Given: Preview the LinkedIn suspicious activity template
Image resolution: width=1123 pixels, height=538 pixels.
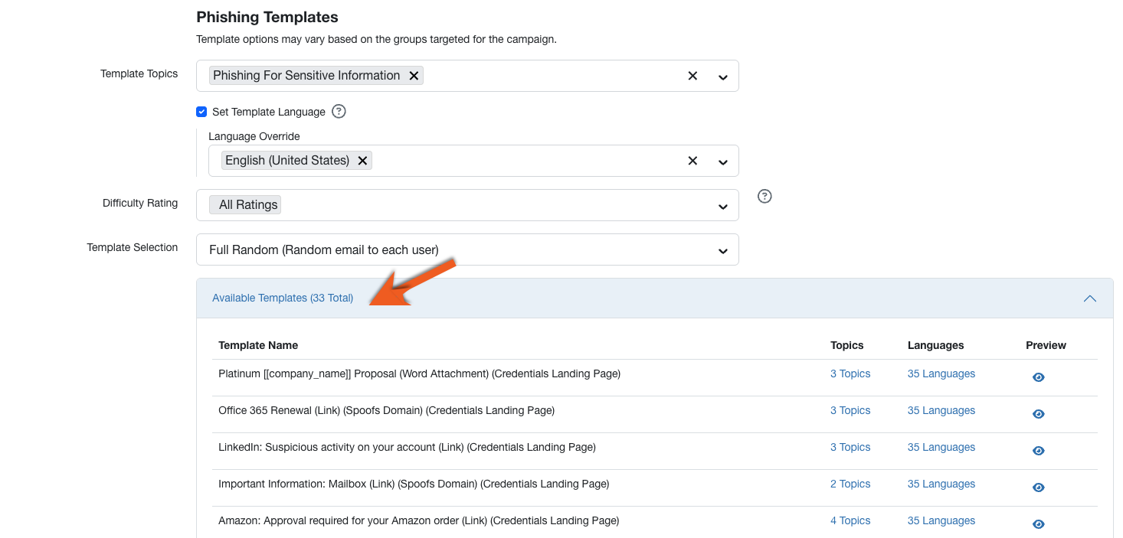Looking at the screenshot, I should click(1038, 450).
